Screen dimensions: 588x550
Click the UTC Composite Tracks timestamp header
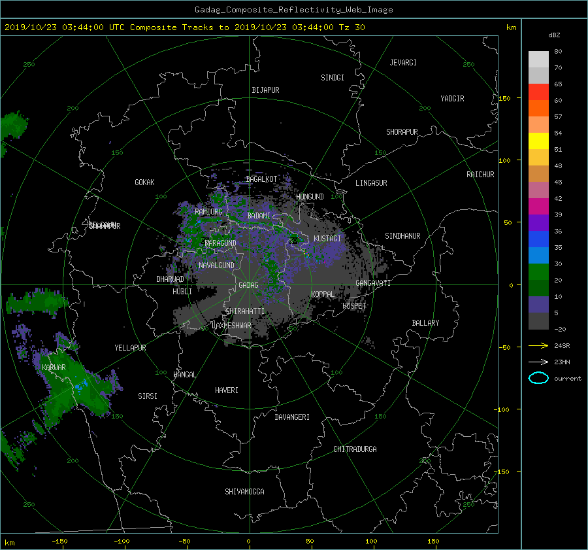click(x=184, y=27)
